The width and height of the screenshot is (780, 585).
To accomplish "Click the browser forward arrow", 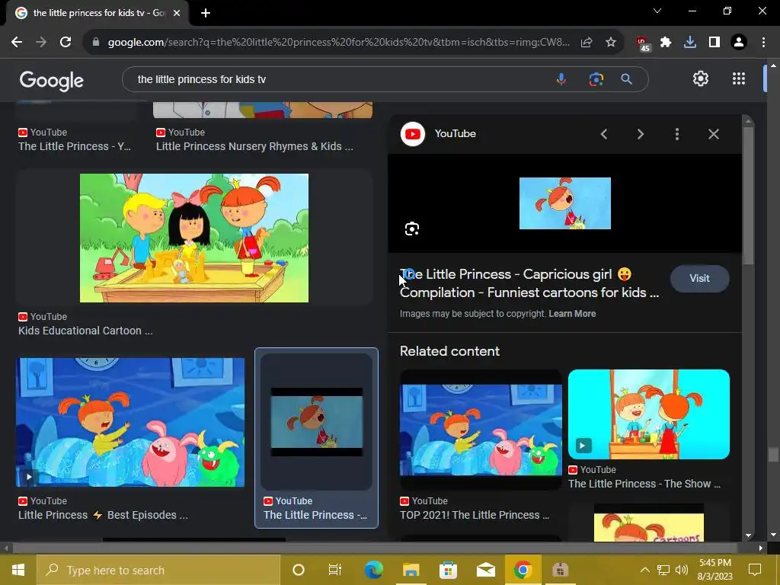I will (x=41, y=43).
